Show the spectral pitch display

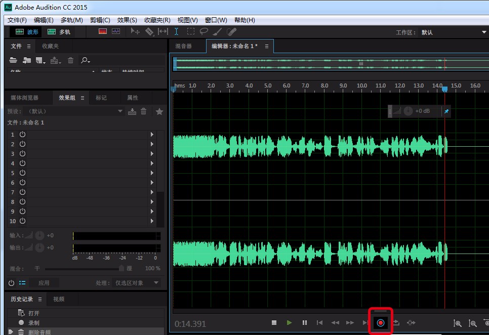pos(116,31)
